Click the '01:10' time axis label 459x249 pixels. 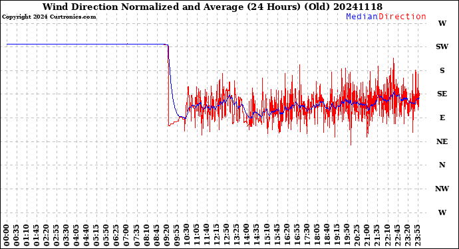point(27,235)
